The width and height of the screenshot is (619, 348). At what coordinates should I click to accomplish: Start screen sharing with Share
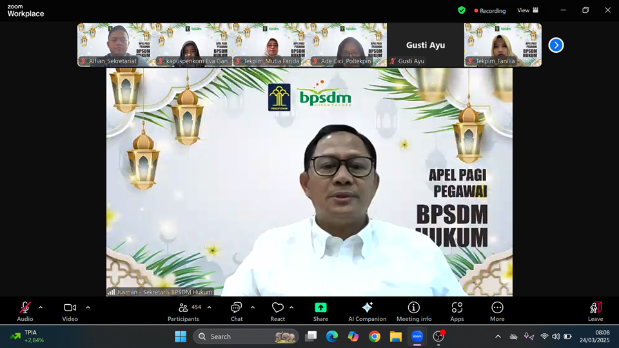tap(320, 312)
